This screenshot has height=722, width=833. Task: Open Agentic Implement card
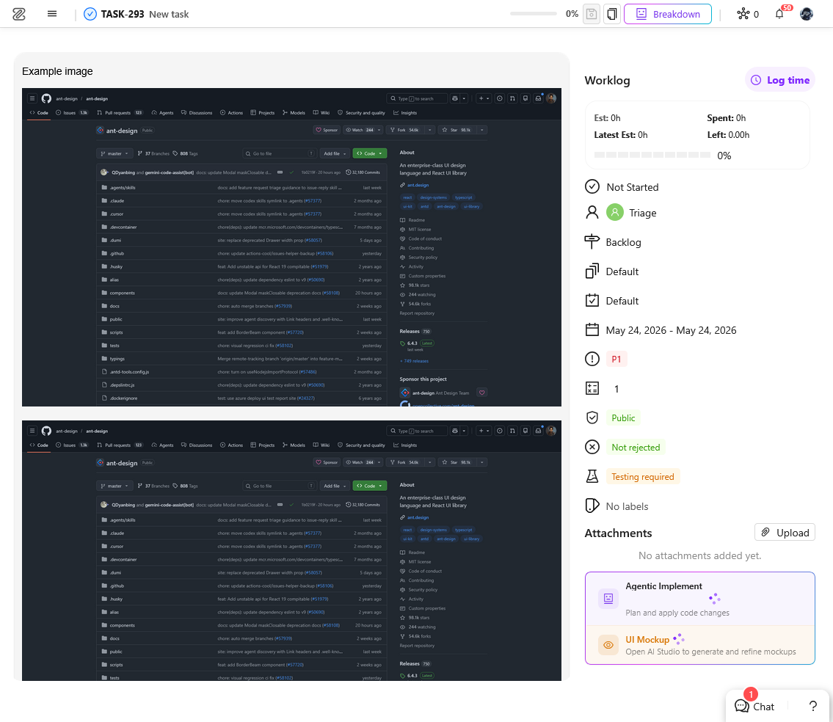tap(699, 599)
